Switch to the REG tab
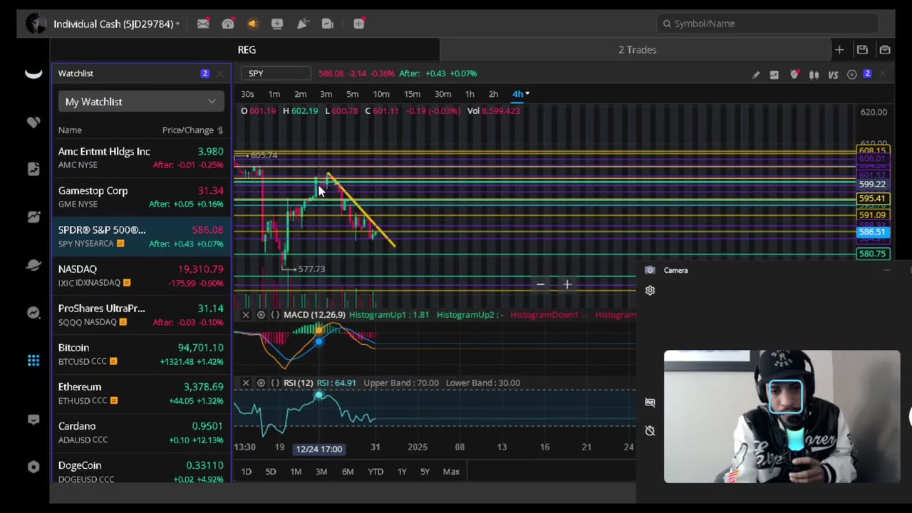Viewport: 912px width, 513px height. (247, 50)
